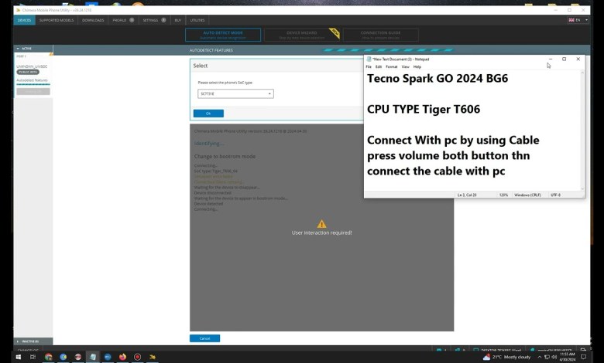
Task: Expand the Inactive devices section
Action: click(33, 341)
